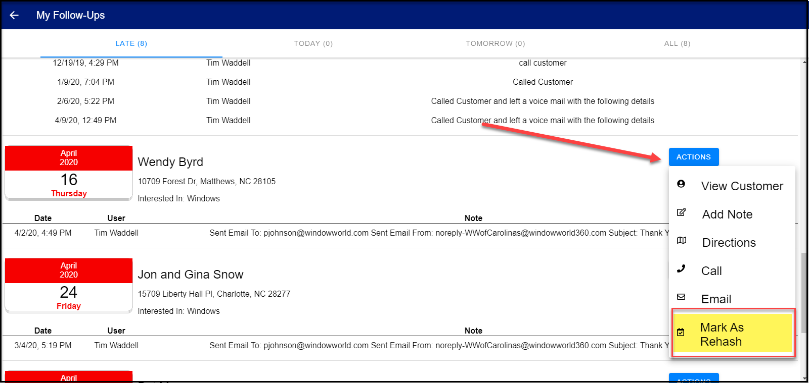Select Mark As Rehash menu option

[x=733, y=334]
